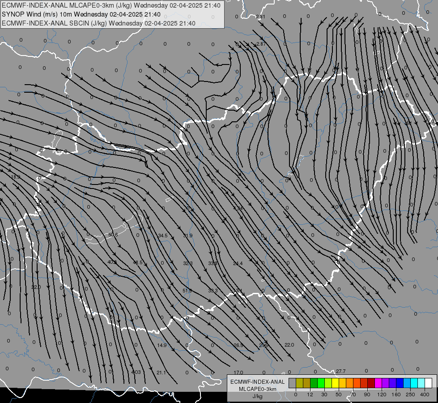Click the J/kg unit label in the legend

[x=258, y=396]
